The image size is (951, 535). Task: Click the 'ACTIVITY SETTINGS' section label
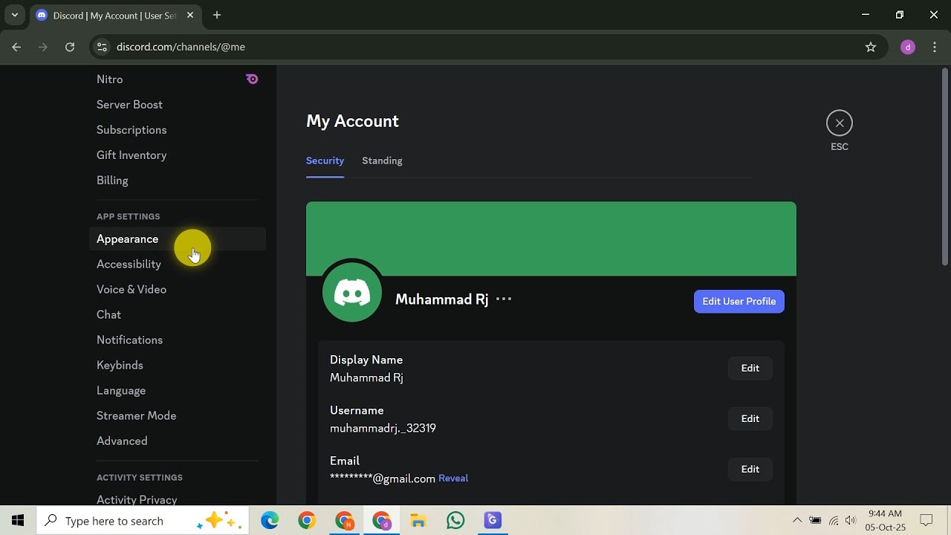click(139, 477)
